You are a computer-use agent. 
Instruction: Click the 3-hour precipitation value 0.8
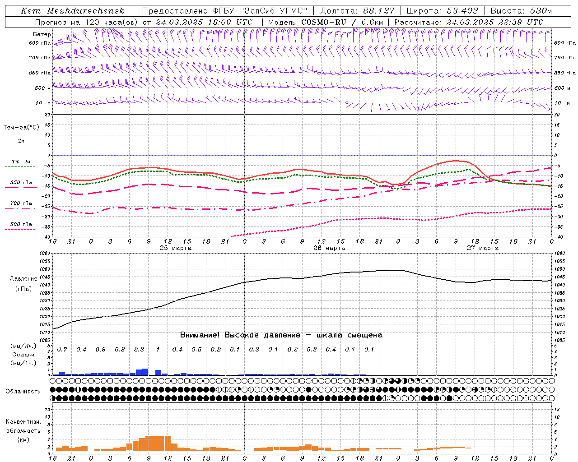(x=120, y=349)
